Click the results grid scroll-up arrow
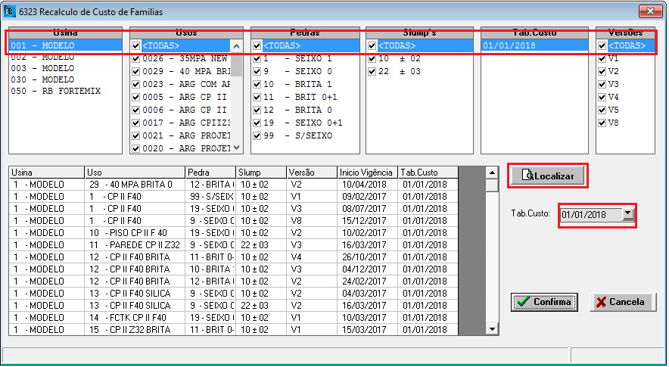This screenshot has width=669, height=367. point(493,173)
